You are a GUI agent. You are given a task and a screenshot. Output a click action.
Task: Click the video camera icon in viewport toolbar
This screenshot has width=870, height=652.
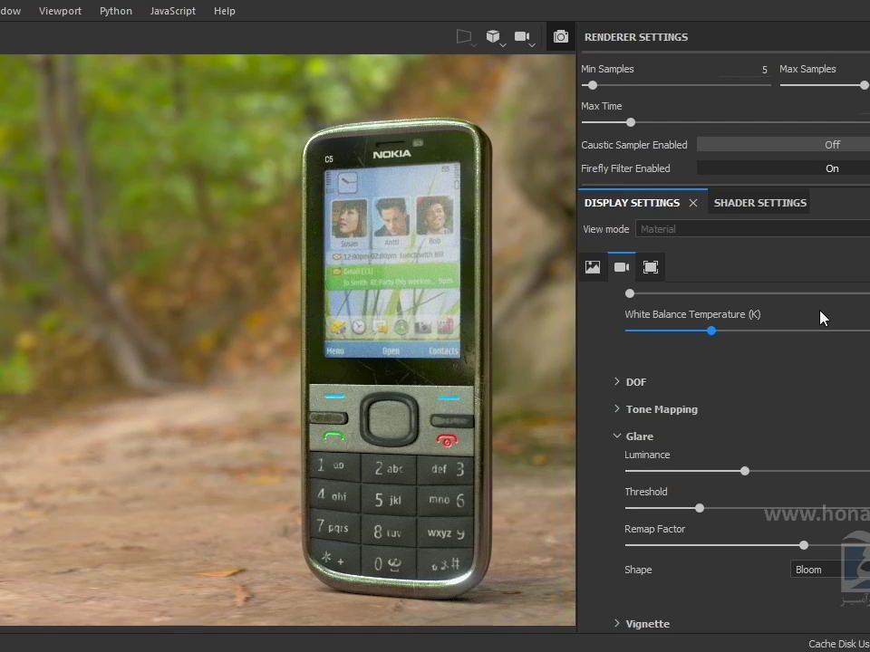pos(522,36)
